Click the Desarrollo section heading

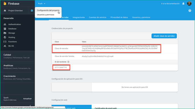(9, 18)
